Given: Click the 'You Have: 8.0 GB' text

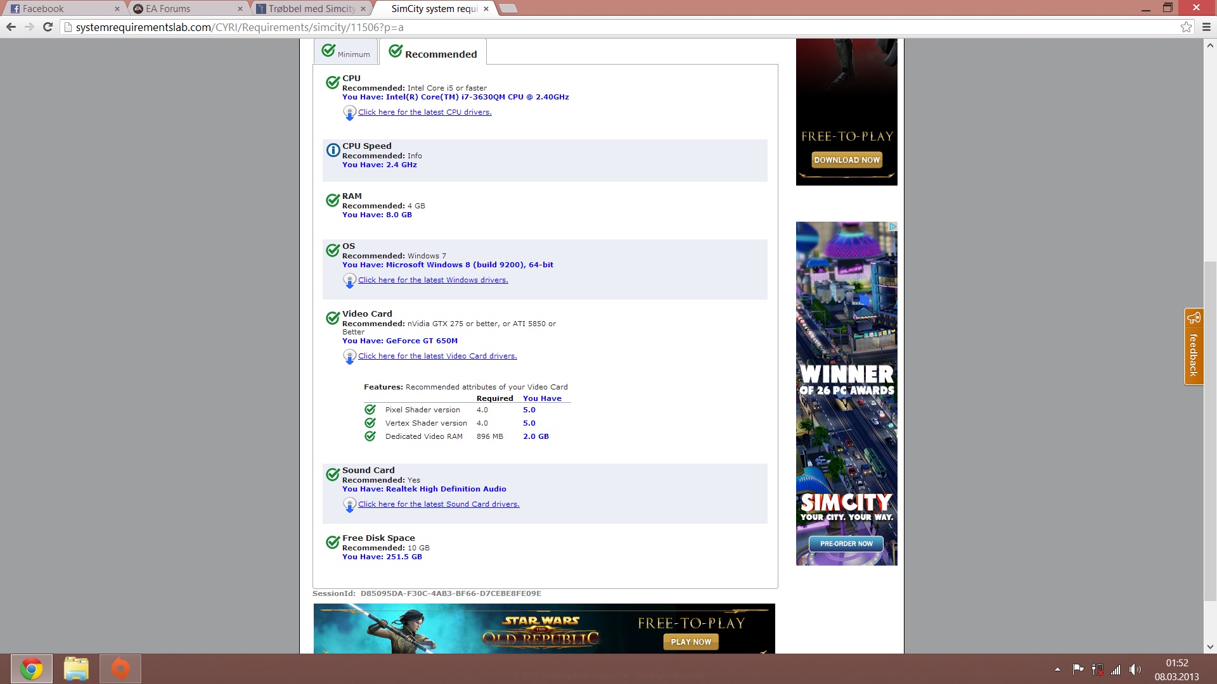Looking at the screenshot, I should [x=377, y=215].
